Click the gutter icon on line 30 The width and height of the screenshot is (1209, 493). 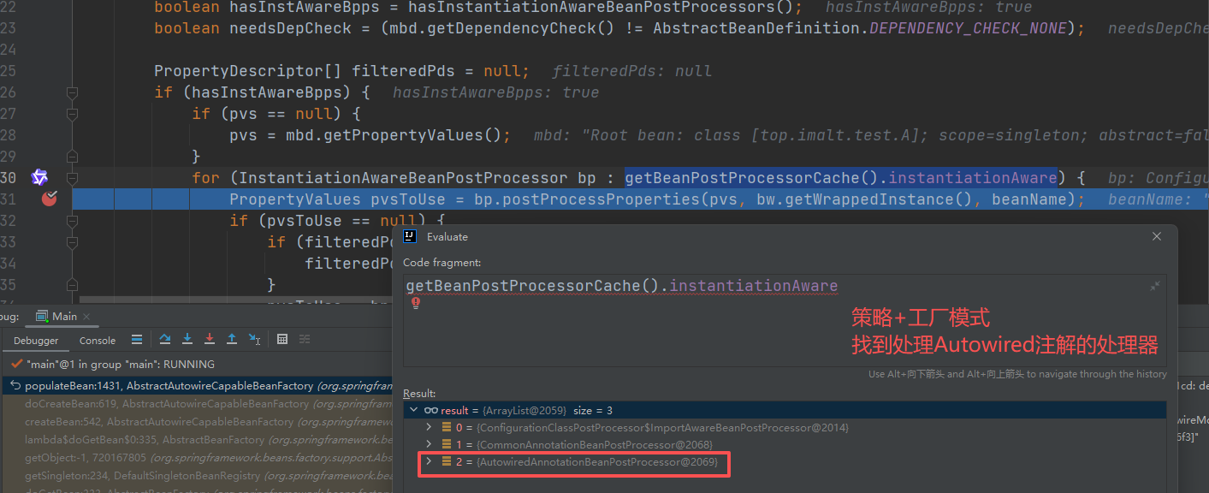point(39,177)
